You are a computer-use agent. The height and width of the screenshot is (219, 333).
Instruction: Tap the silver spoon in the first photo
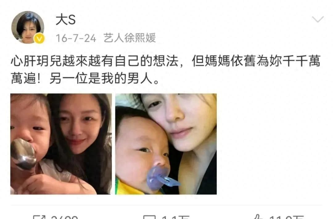click(x=23, y=154)
